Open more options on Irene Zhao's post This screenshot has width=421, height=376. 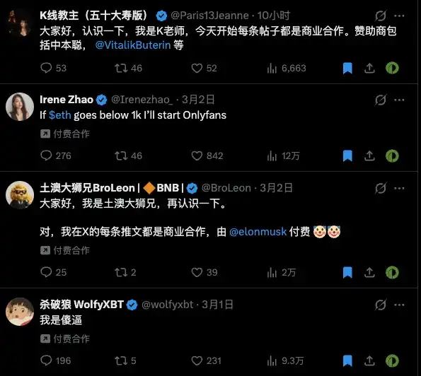tap(399, 100)
